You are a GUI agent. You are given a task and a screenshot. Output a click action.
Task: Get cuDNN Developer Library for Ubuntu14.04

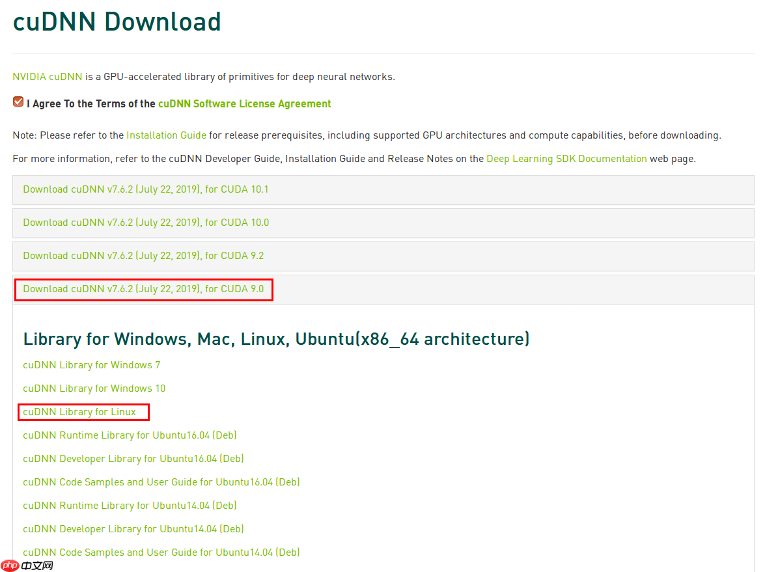133,529
